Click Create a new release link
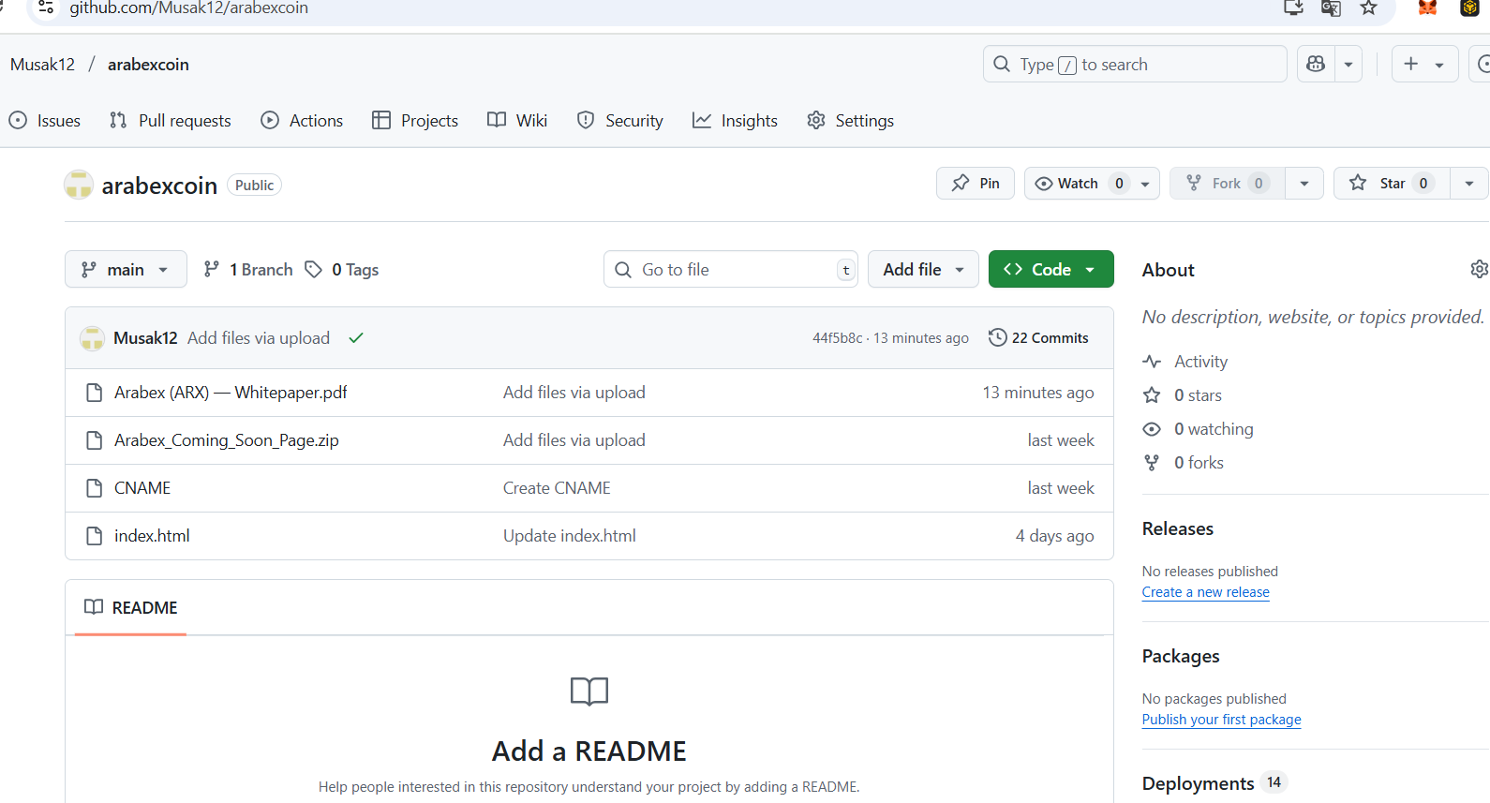Image resolution: width=1490 pixels, height=803 pixels. [x=1205, y=592]
